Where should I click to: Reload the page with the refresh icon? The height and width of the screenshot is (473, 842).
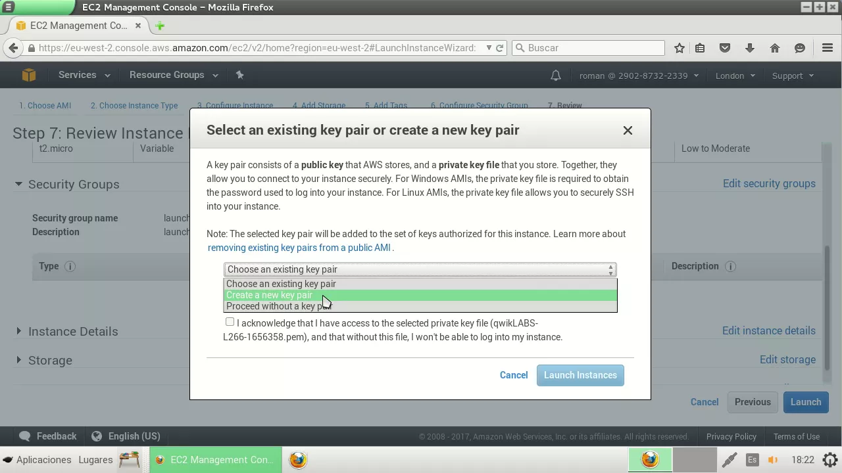(x=500, y=48)
